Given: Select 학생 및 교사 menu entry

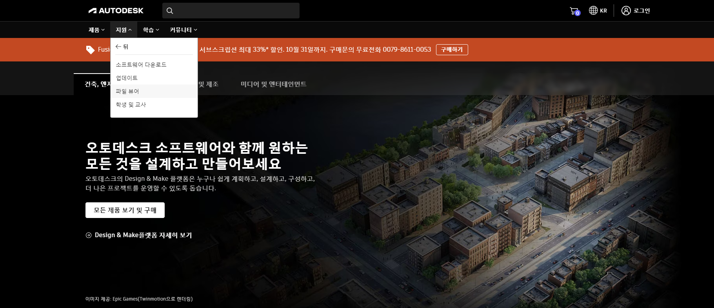Looking at the screenshot, I should click(154, 104).
